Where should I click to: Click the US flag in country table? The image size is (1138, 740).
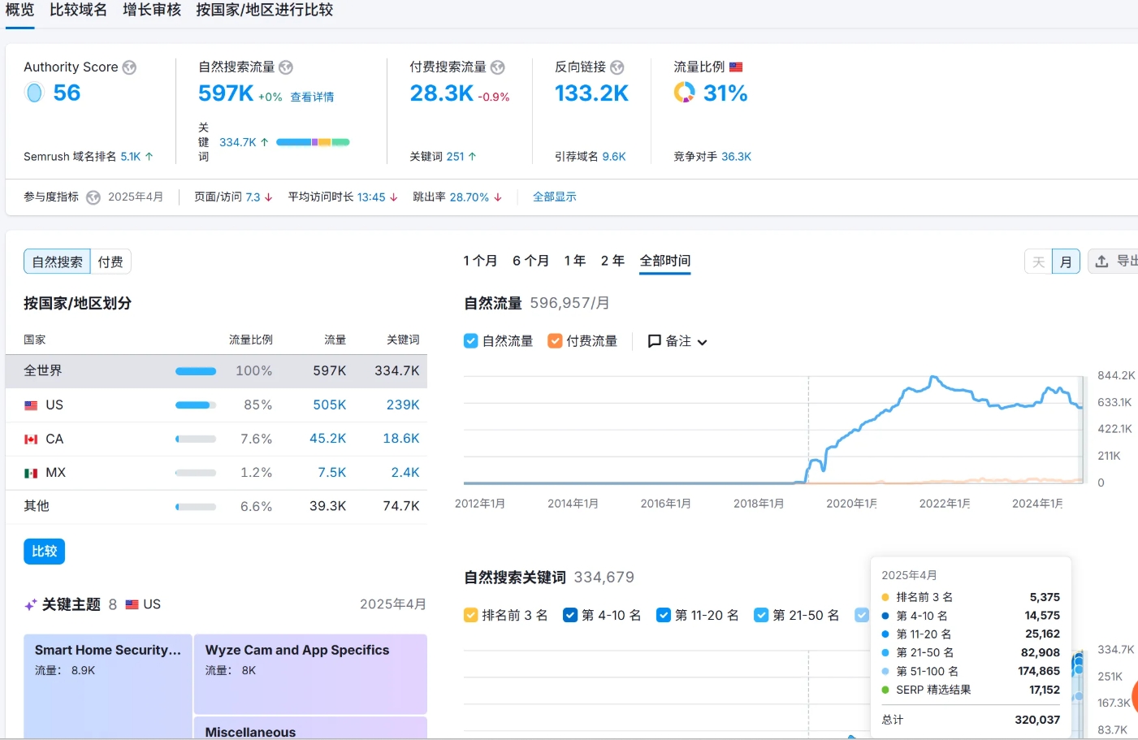(31, 405)
